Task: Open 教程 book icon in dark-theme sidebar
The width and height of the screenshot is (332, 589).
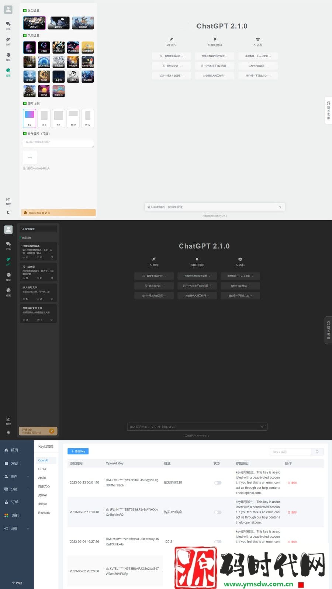Action: 8,421
